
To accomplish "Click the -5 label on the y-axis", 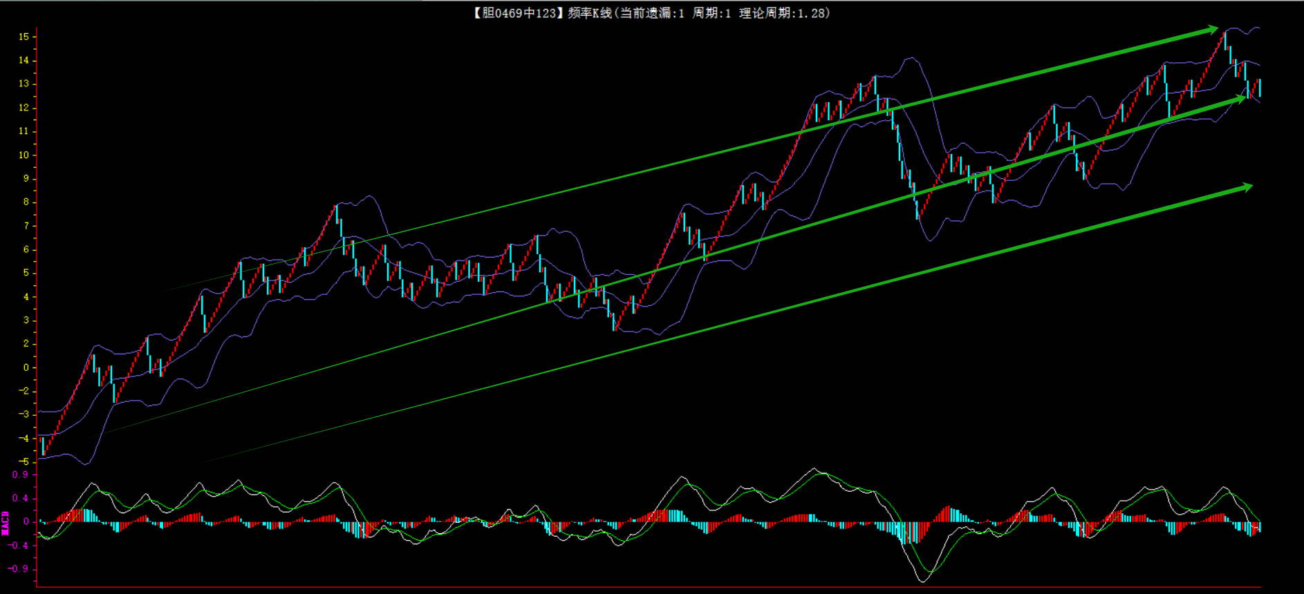I will click(24, 461).
